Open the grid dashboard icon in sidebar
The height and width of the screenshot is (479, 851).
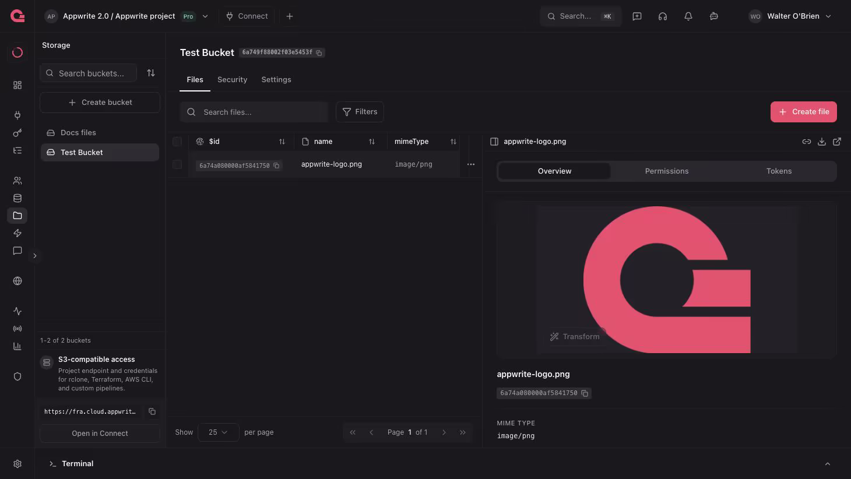[x=17, y=85]
